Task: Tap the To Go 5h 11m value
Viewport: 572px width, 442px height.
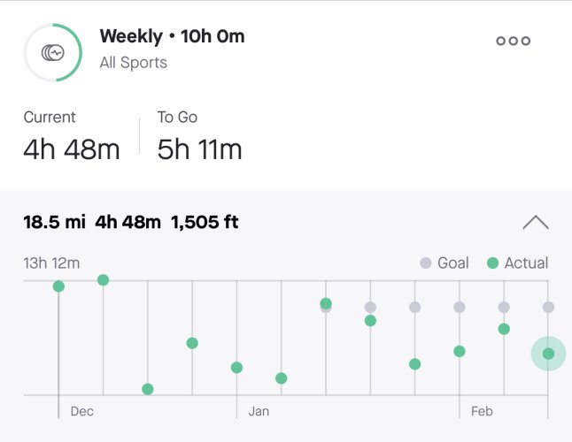Action: [199, 149]
